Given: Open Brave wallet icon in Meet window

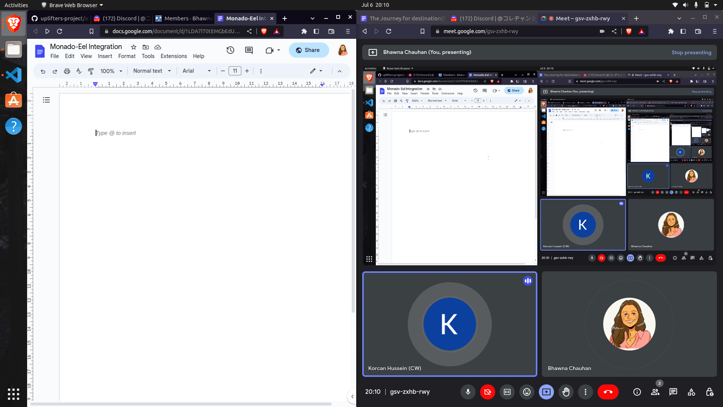Looking at the screenshot, I should pos(698,31).
